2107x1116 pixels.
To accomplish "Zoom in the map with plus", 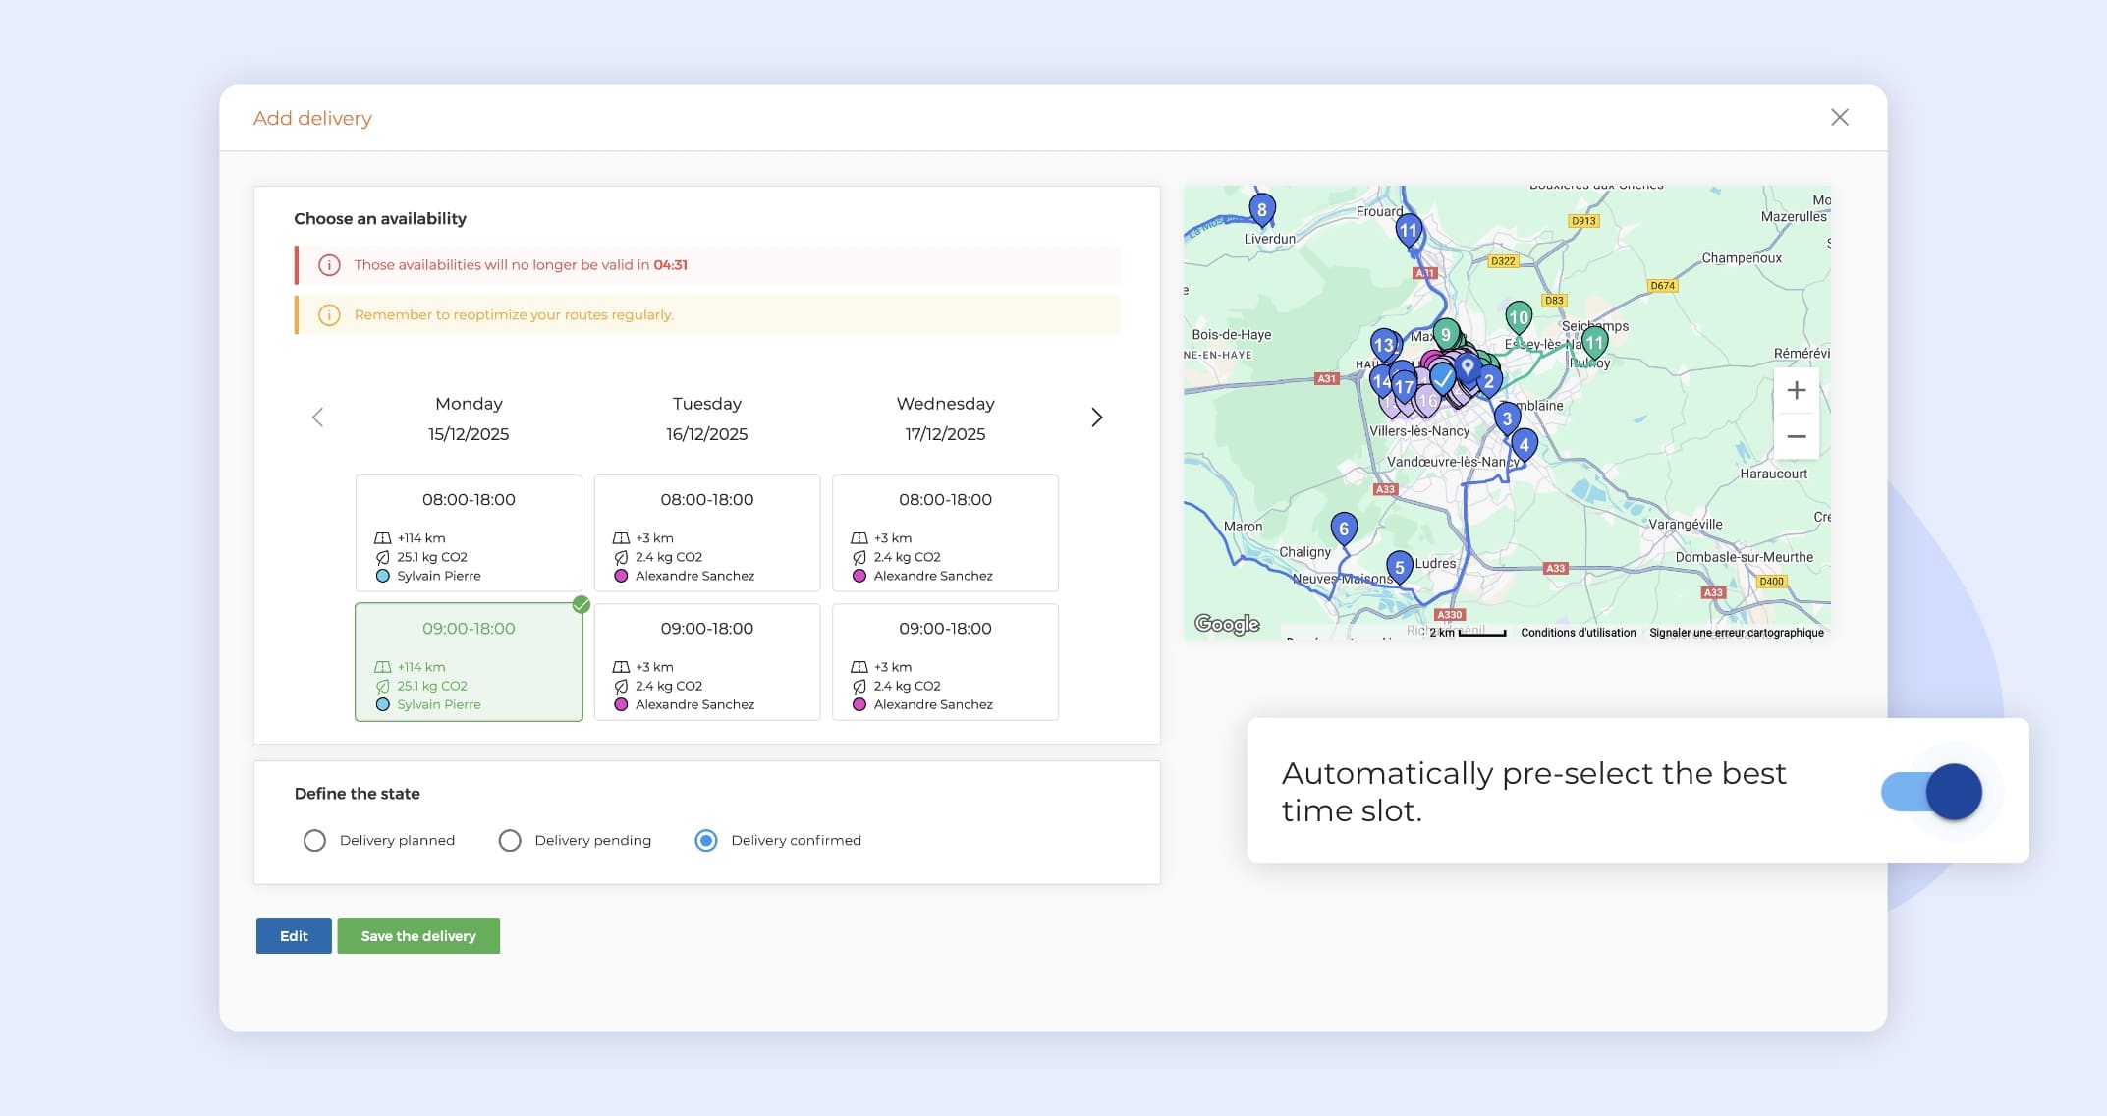I will click(x=1796, y=390).
